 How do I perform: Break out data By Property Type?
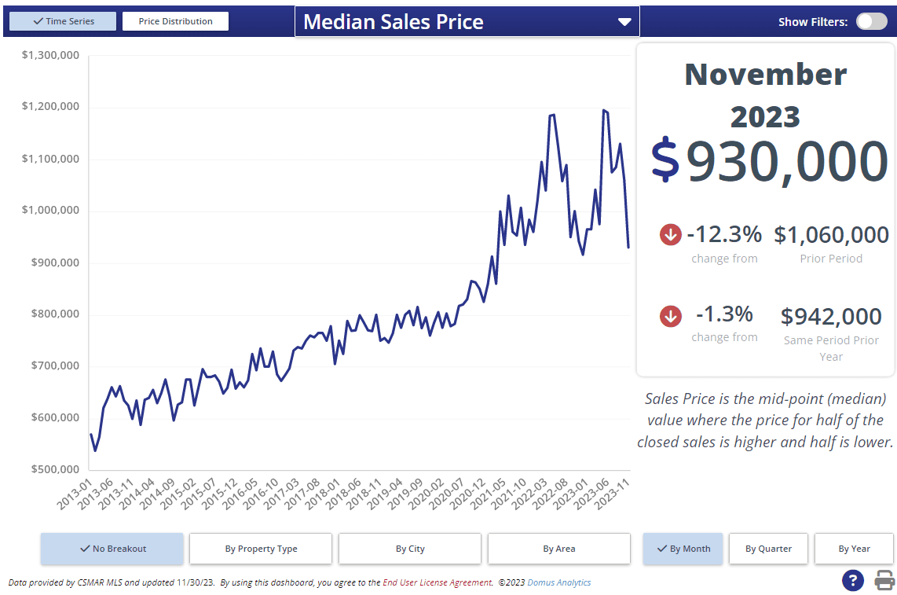click(261, 549)
